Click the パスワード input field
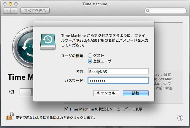This screenshot has width=190, height=128. [118, 81]
